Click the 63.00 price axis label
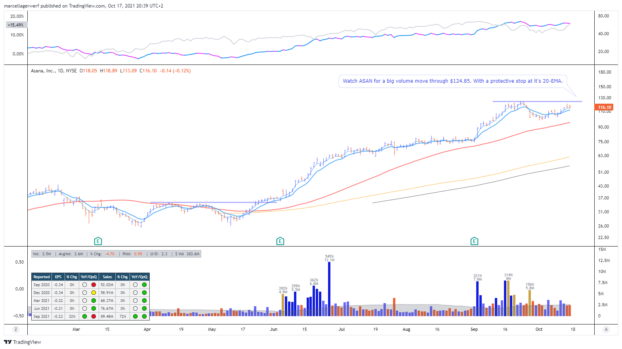This screenshot has width=622, height=349. coord(603,156)
